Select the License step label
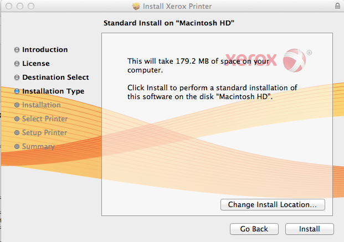This screenshot has width=344, height=242. (36, 64)
